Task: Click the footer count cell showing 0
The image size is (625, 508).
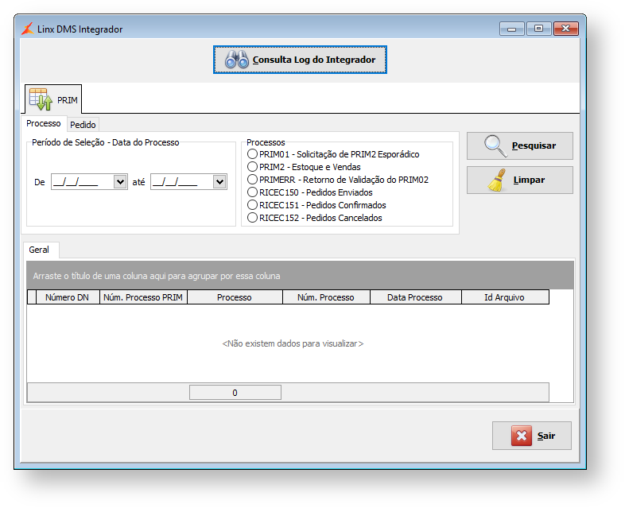Action: [235, 393]
